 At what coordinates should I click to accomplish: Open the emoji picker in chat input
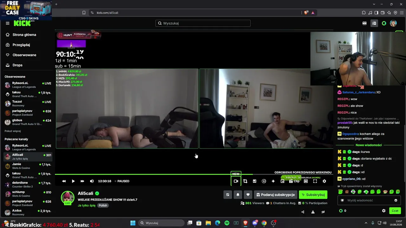pyautogui.click(x=396, y=200)
